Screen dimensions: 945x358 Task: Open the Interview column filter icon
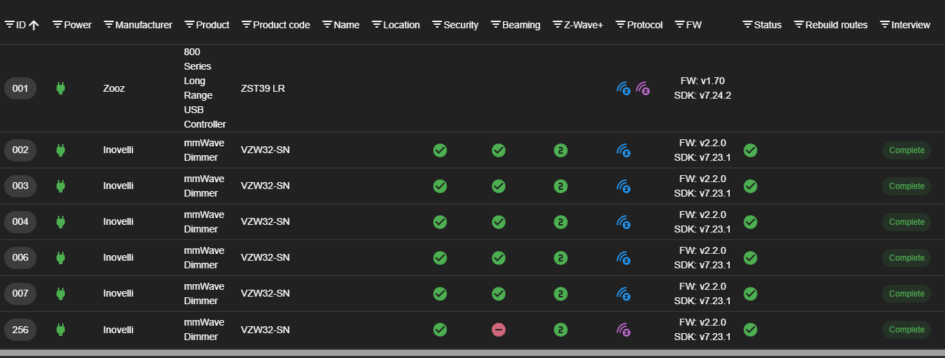884,25
